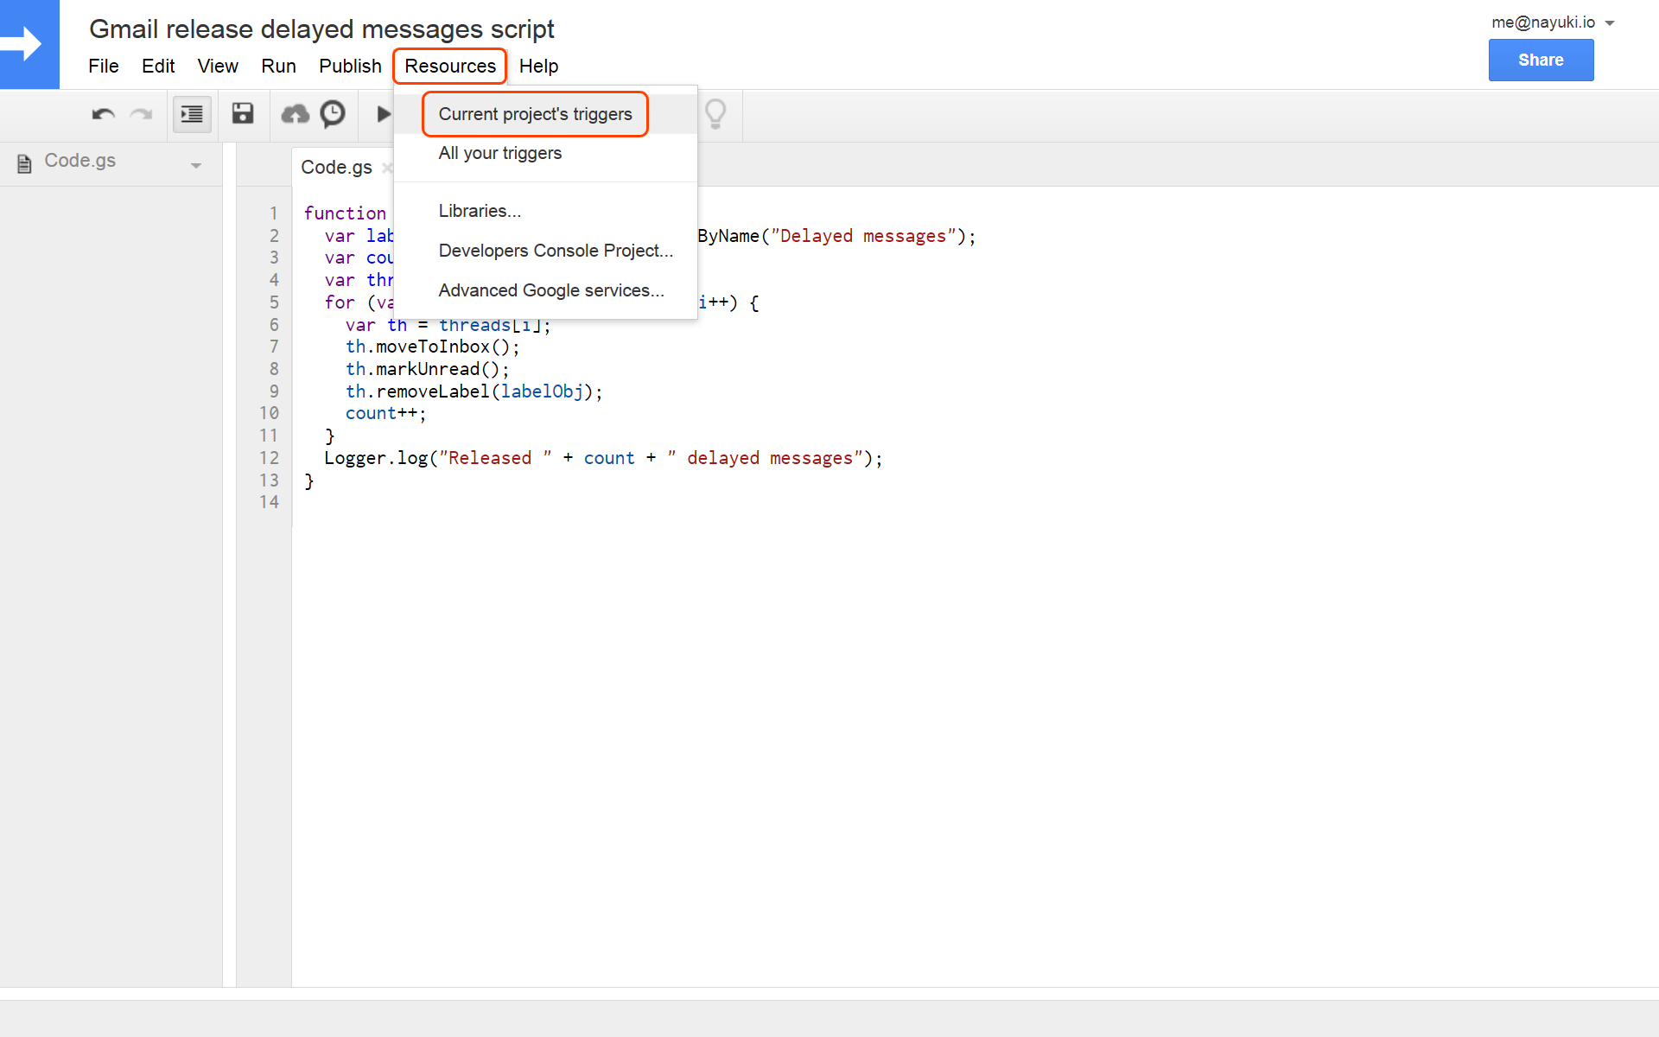Click th.removeLabel(labelObj); on line 9
The width and height of the screenshot is (1659, 1037).
point(474,391)
